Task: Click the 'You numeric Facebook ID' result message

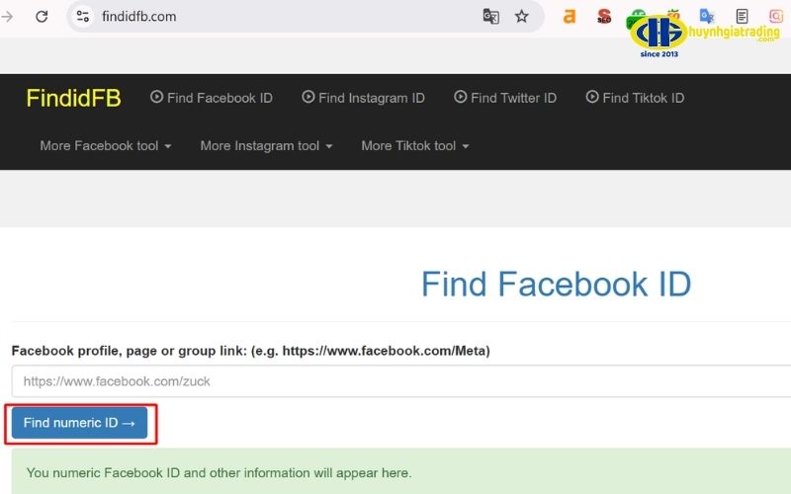Action: [x=219, y=473]
